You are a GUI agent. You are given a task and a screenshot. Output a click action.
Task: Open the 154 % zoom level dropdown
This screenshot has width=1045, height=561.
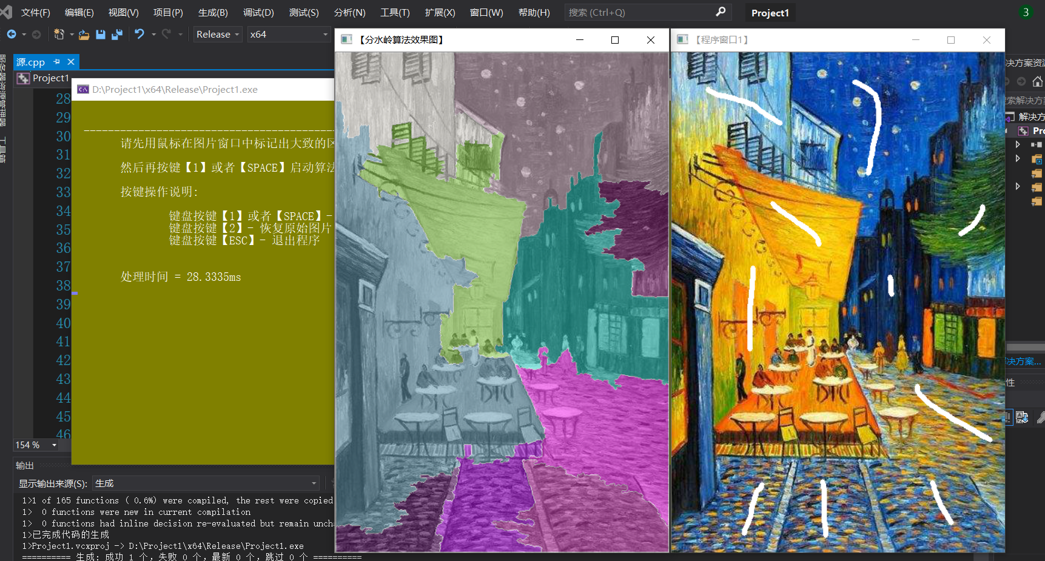point(36,445)
